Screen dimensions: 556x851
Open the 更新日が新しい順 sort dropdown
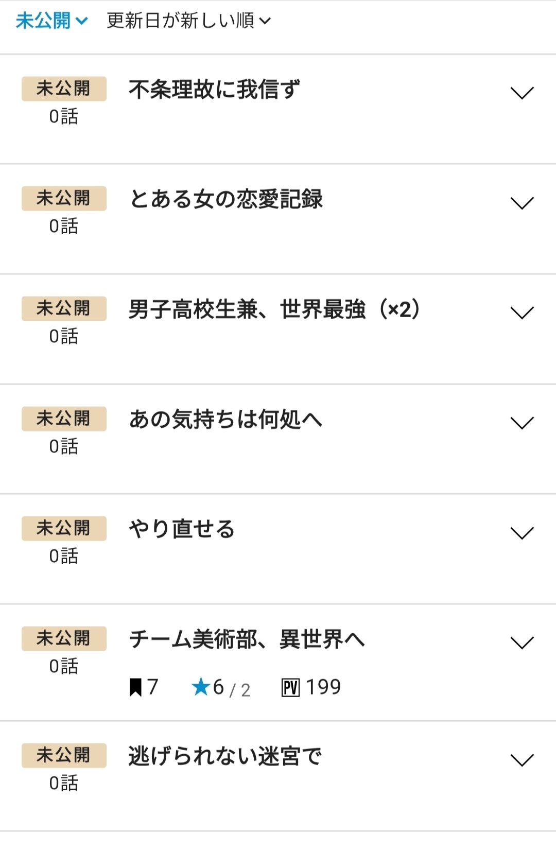point(188,21)
